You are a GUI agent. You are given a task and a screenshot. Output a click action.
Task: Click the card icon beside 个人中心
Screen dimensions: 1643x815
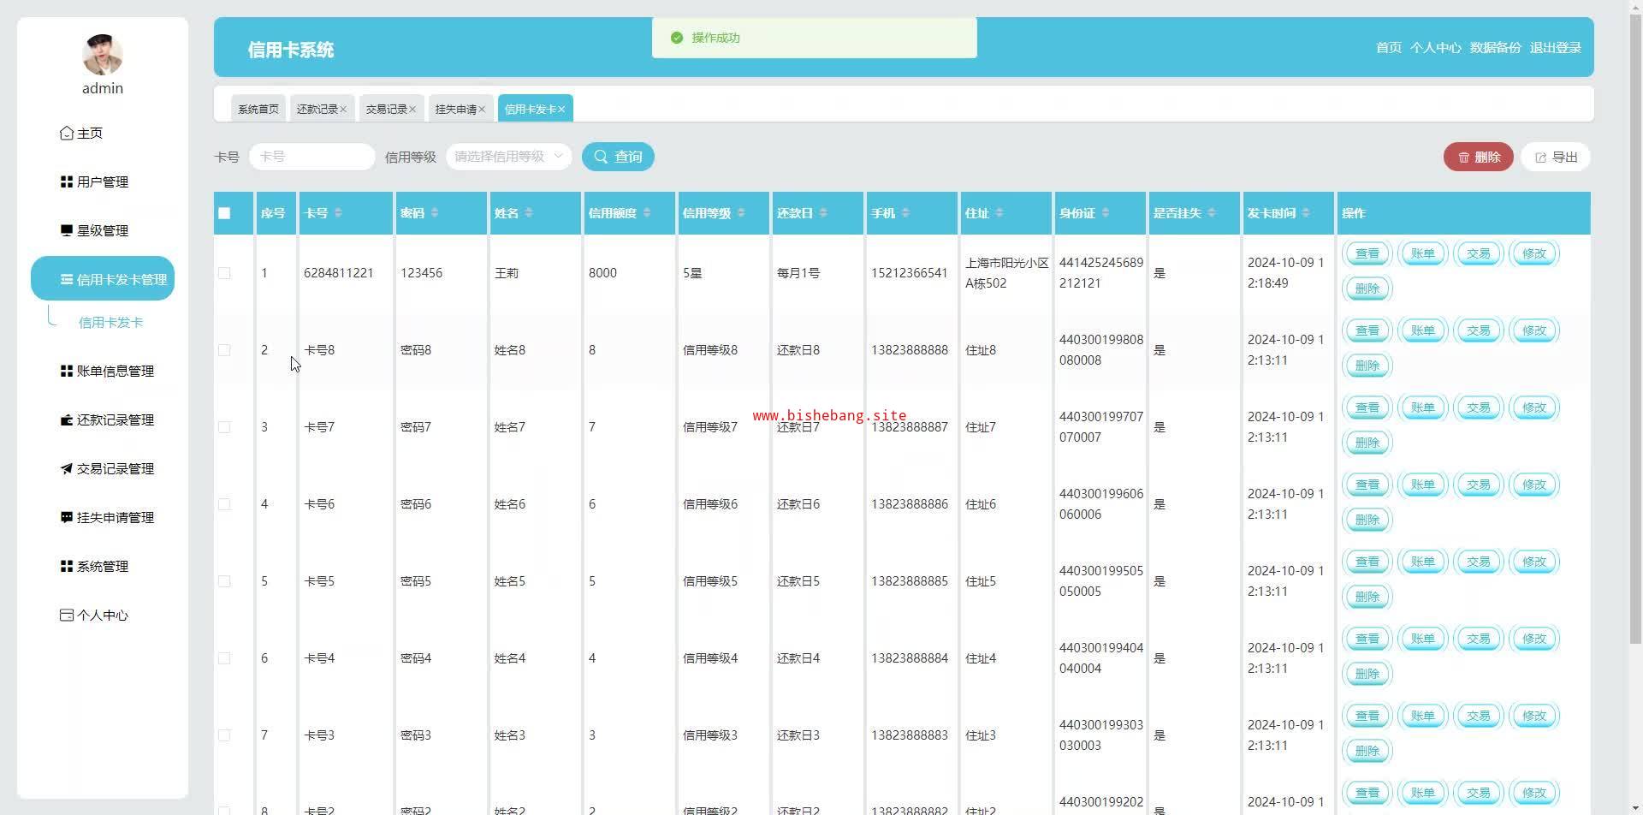[x=67, y=615]
